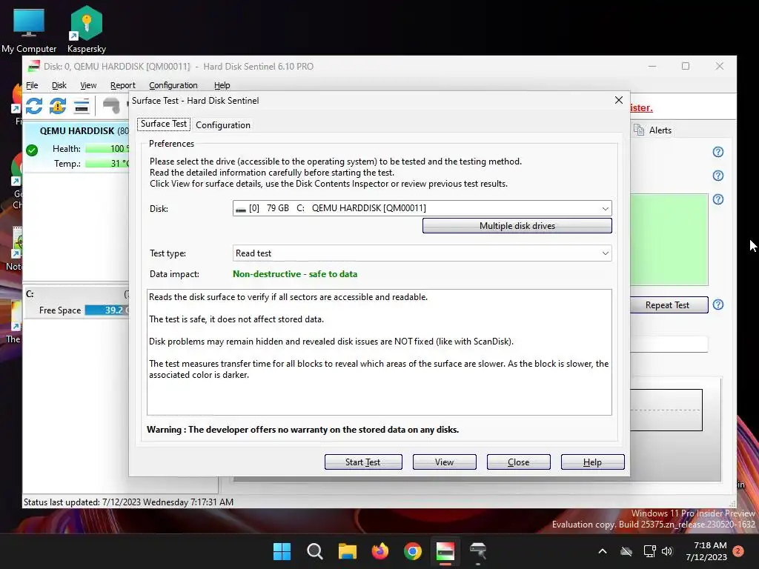Screen dimensions: 759x569
Task: Open the Disk selection dropdown
Action: [422, 208]
